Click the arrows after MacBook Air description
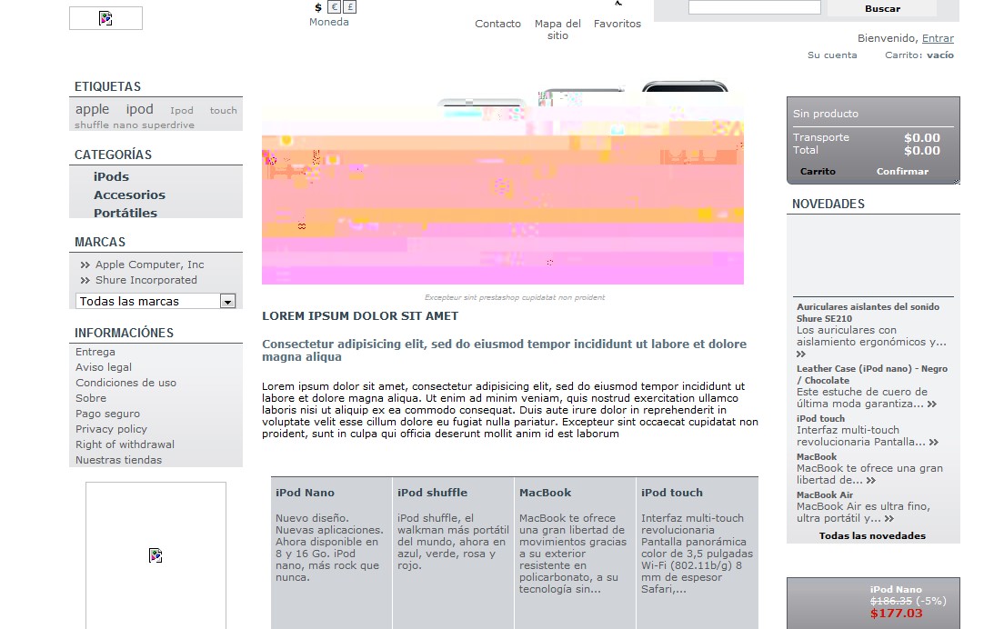This screenshot has width=1004, height=629. [x=889, y=518]
